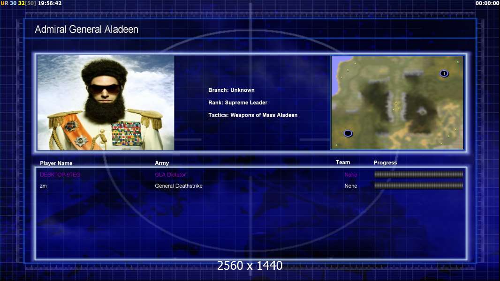The width and height of the screenshot is (500, 281).
Task: Click the loading progress bar for zm
Action: pyautogui.click(x=418, y=185)
